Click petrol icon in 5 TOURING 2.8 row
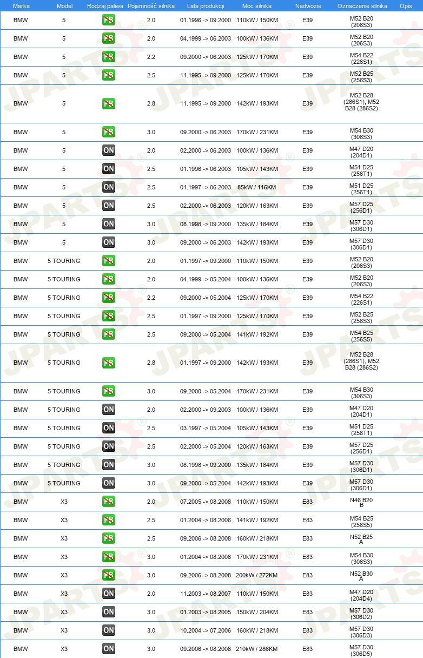Image resolution: width=423 pixels, height=658 pixels. point(109,363)
